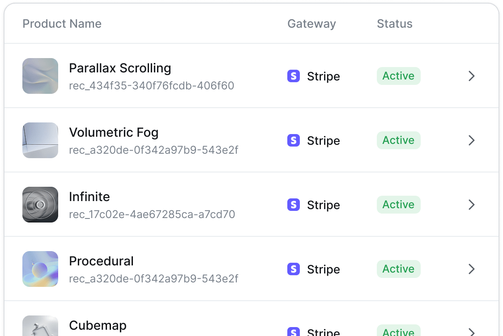Select the Infinite product thumbnail image
Viewport: 503px width, 336px height.
point(40,205)
